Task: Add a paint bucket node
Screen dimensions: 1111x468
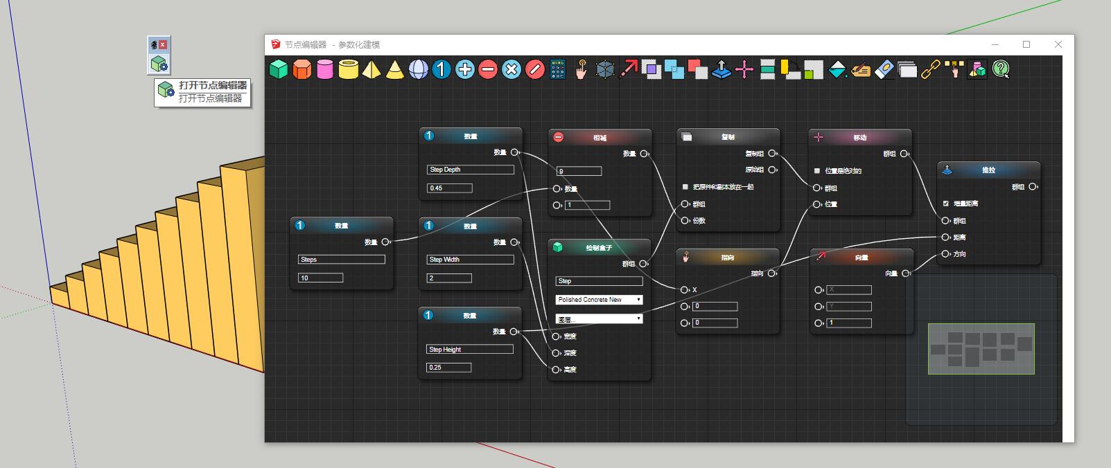Action: (837, 69)
